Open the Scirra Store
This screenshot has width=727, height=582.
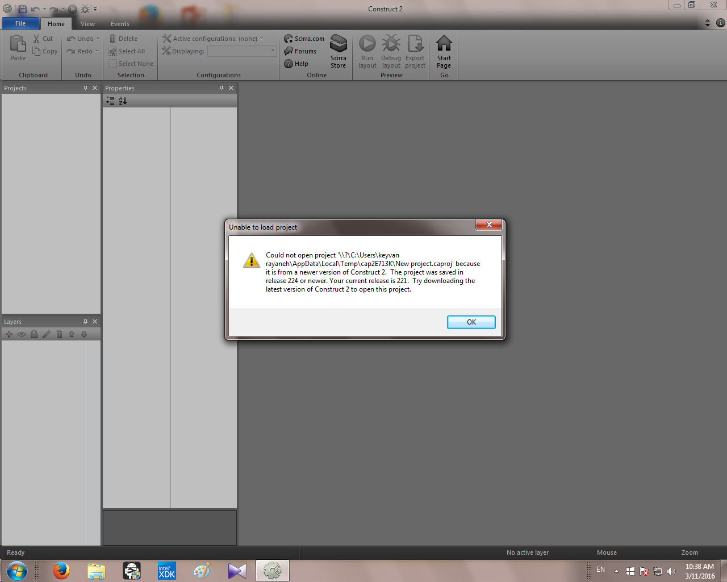click(339, 51)
